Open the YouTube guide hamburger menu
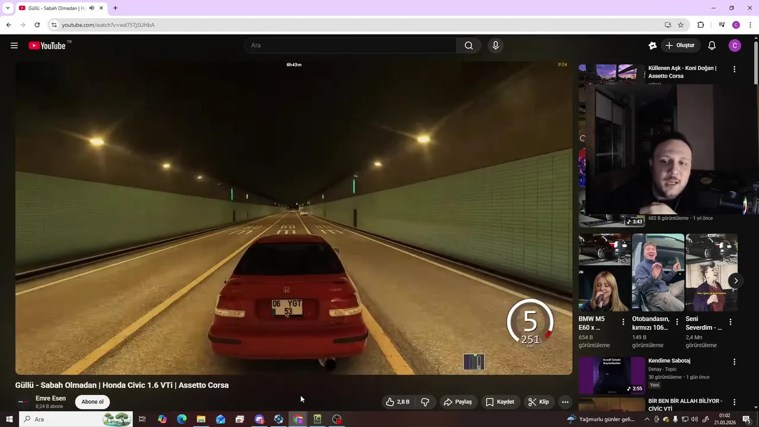The height and width of the screenshot is (427, 759). pyautogui.click(x=14, y=46)
